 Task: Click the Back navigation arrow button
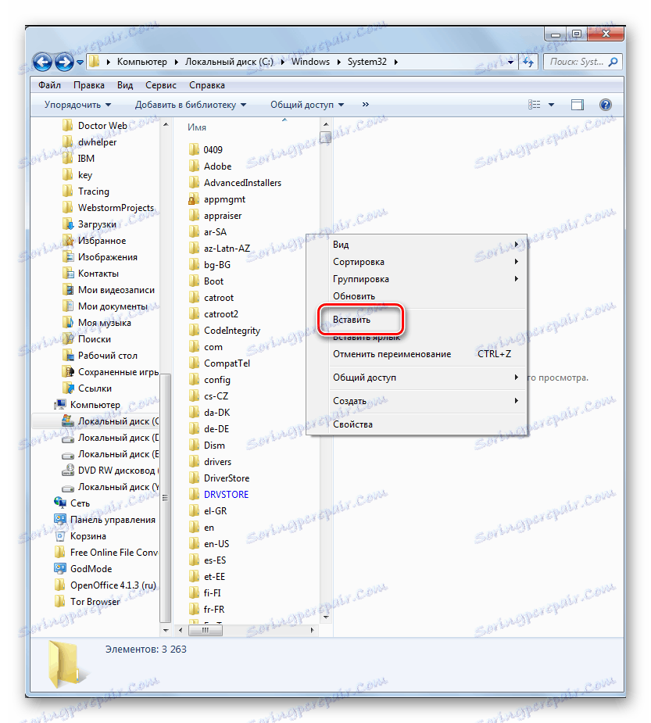(x=42, y=62)
